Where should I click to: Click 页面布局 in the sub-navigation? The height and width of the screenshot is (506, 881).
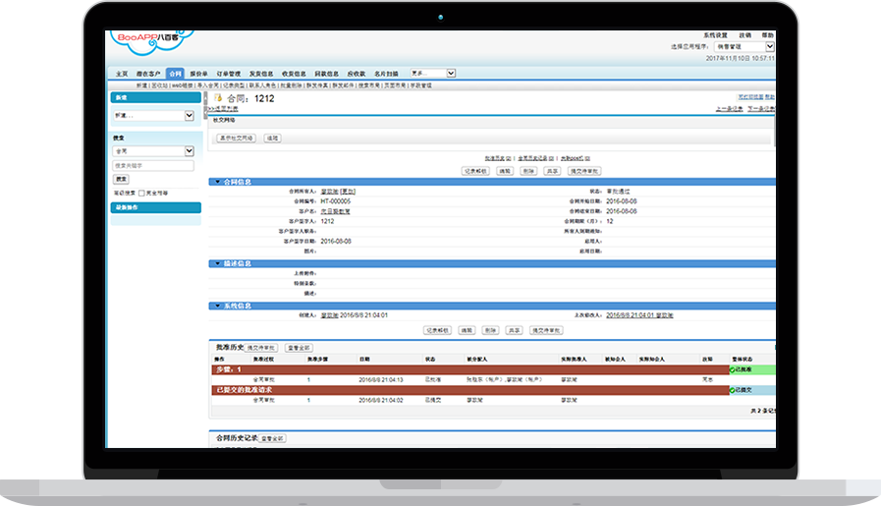(395, 85)
